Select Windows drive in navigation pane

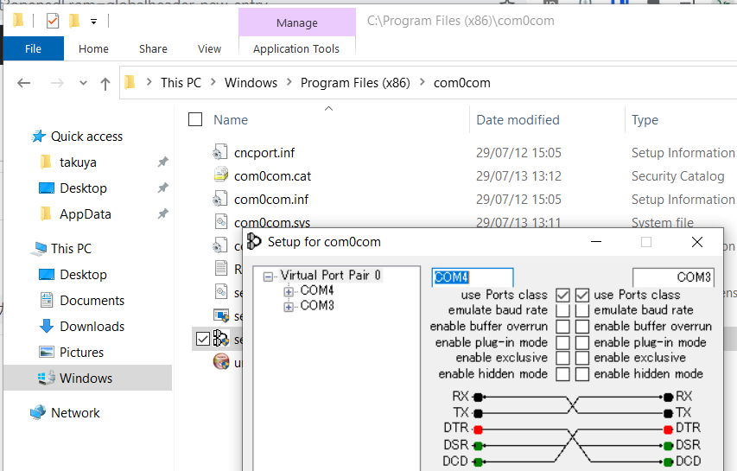[86, 378]
